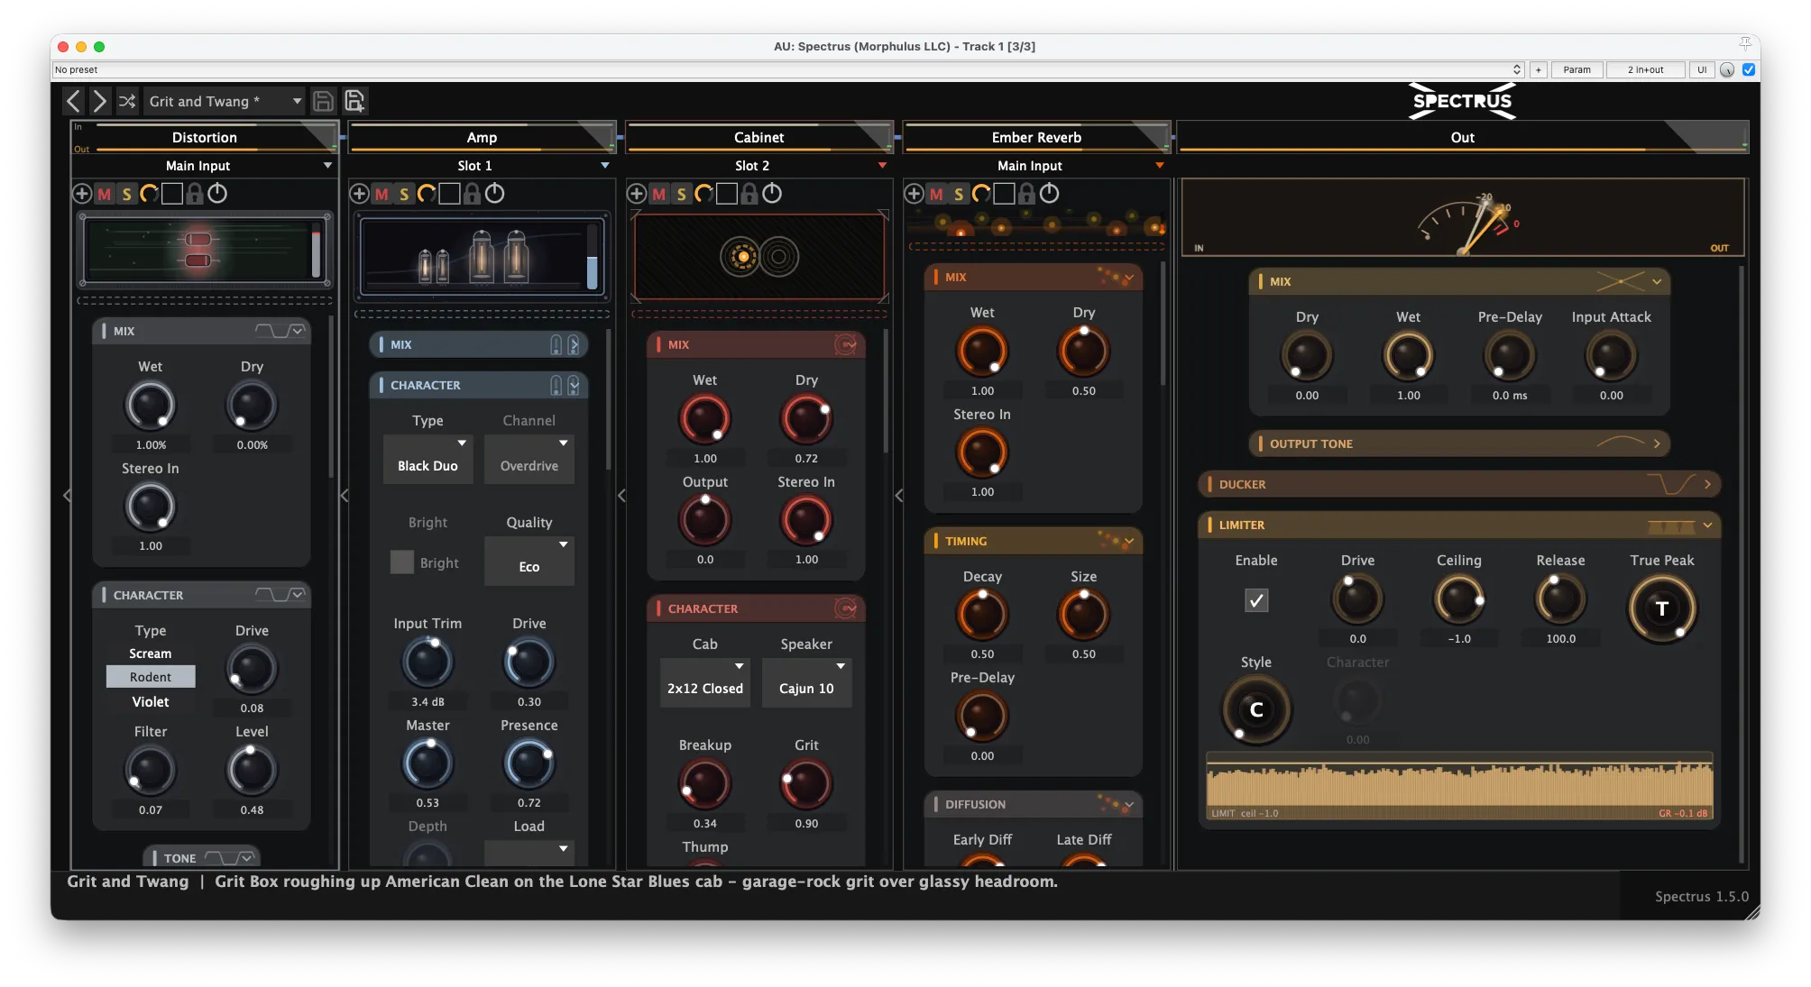Screen dimensions: 1811x987
Task: Go to next preset arrow
Action: coord(100,101)
